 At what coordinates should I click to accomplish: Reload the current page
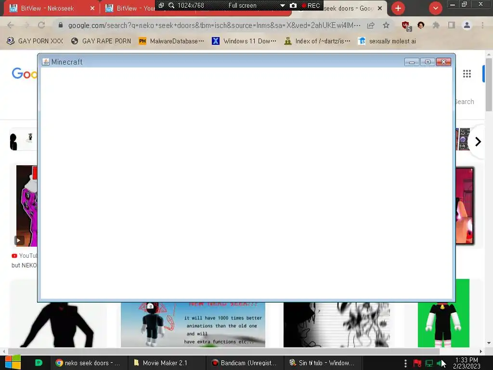click(x=41, y=25)
